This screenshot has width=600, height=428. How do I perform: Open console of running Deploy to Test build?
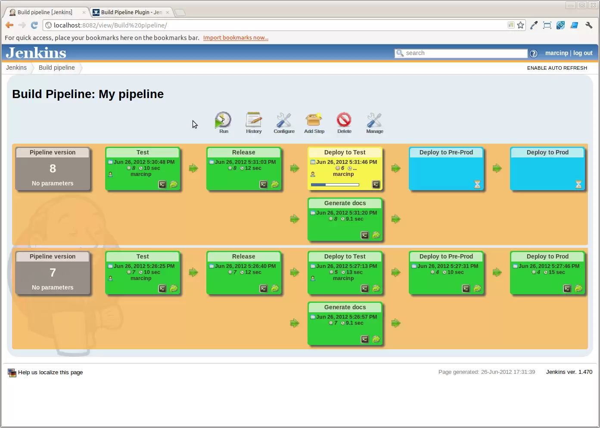(376, 185)
